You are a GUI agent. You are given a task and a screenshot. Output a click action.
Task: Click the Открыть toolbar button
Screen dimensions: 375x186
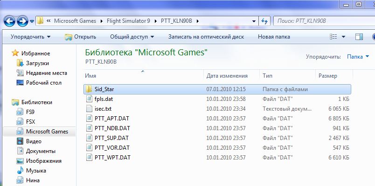coord(81,37)
